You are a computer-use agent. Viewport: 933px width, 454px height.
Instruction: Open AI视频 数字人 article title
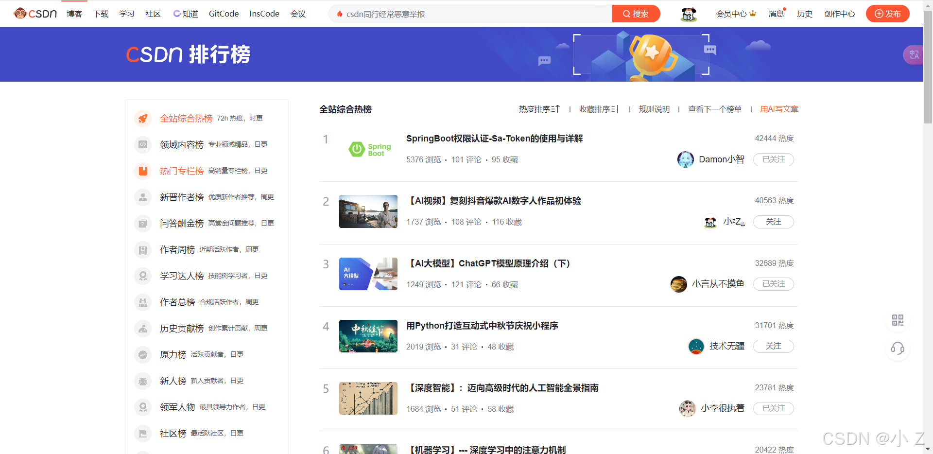point(494,201)
